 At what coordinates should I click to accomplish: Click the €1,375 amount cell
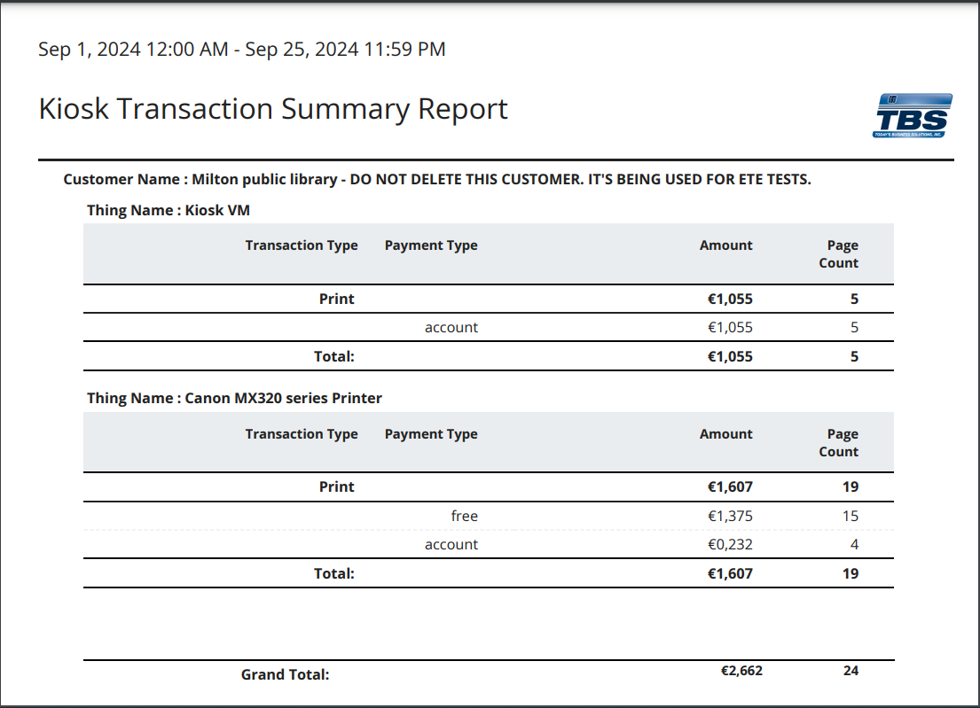730,516
